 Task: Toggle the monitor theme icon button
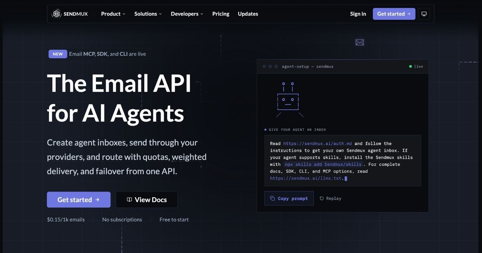424,14
